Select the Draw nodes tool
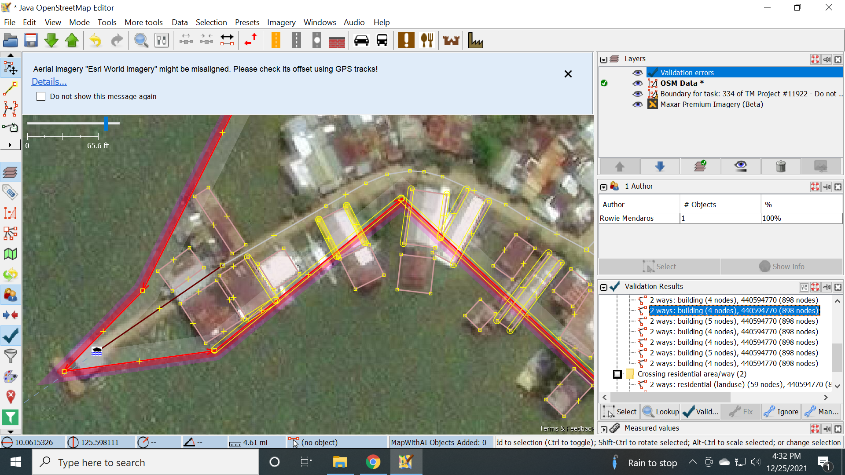Screen dimensions: 845x475 click(10, 88)
